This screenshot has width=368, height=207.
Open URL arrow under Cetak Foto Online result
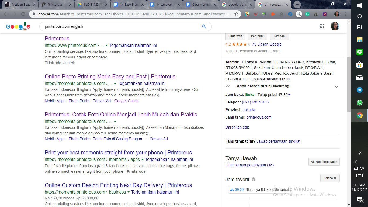click(x=115, y=122)
